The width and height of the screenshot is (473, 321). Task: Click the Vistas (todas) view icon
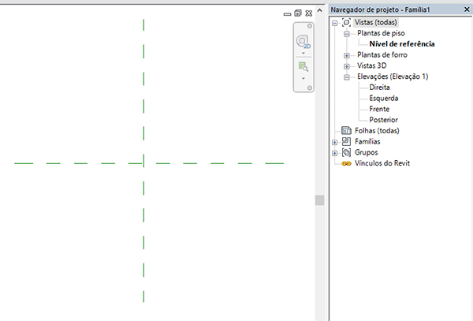tap(346, 23)
